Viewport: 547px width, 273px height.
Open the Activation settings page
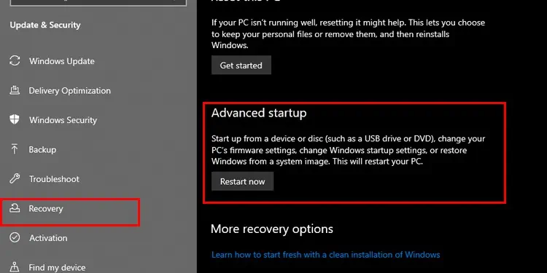(x=48, y=238)
